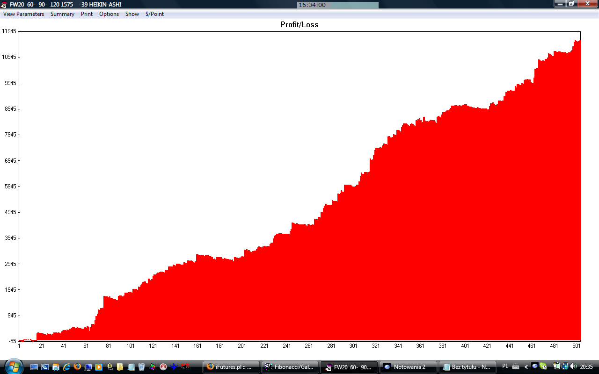Click the FW20 application icon in title bar
The image size is (599, 374).
coord(4,5)
